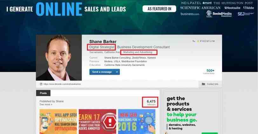Click the Social Media Examiner logo

coord(219,14)
